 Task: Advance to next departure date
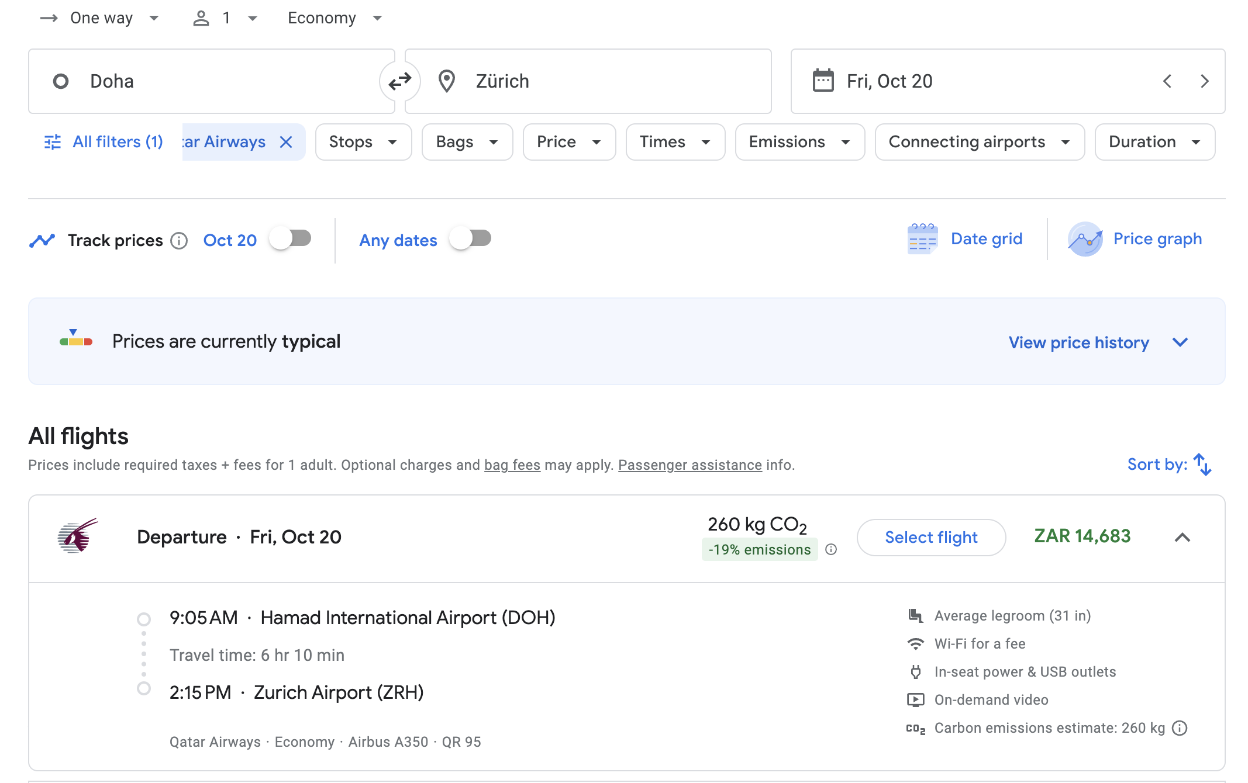click(1205, 81)
